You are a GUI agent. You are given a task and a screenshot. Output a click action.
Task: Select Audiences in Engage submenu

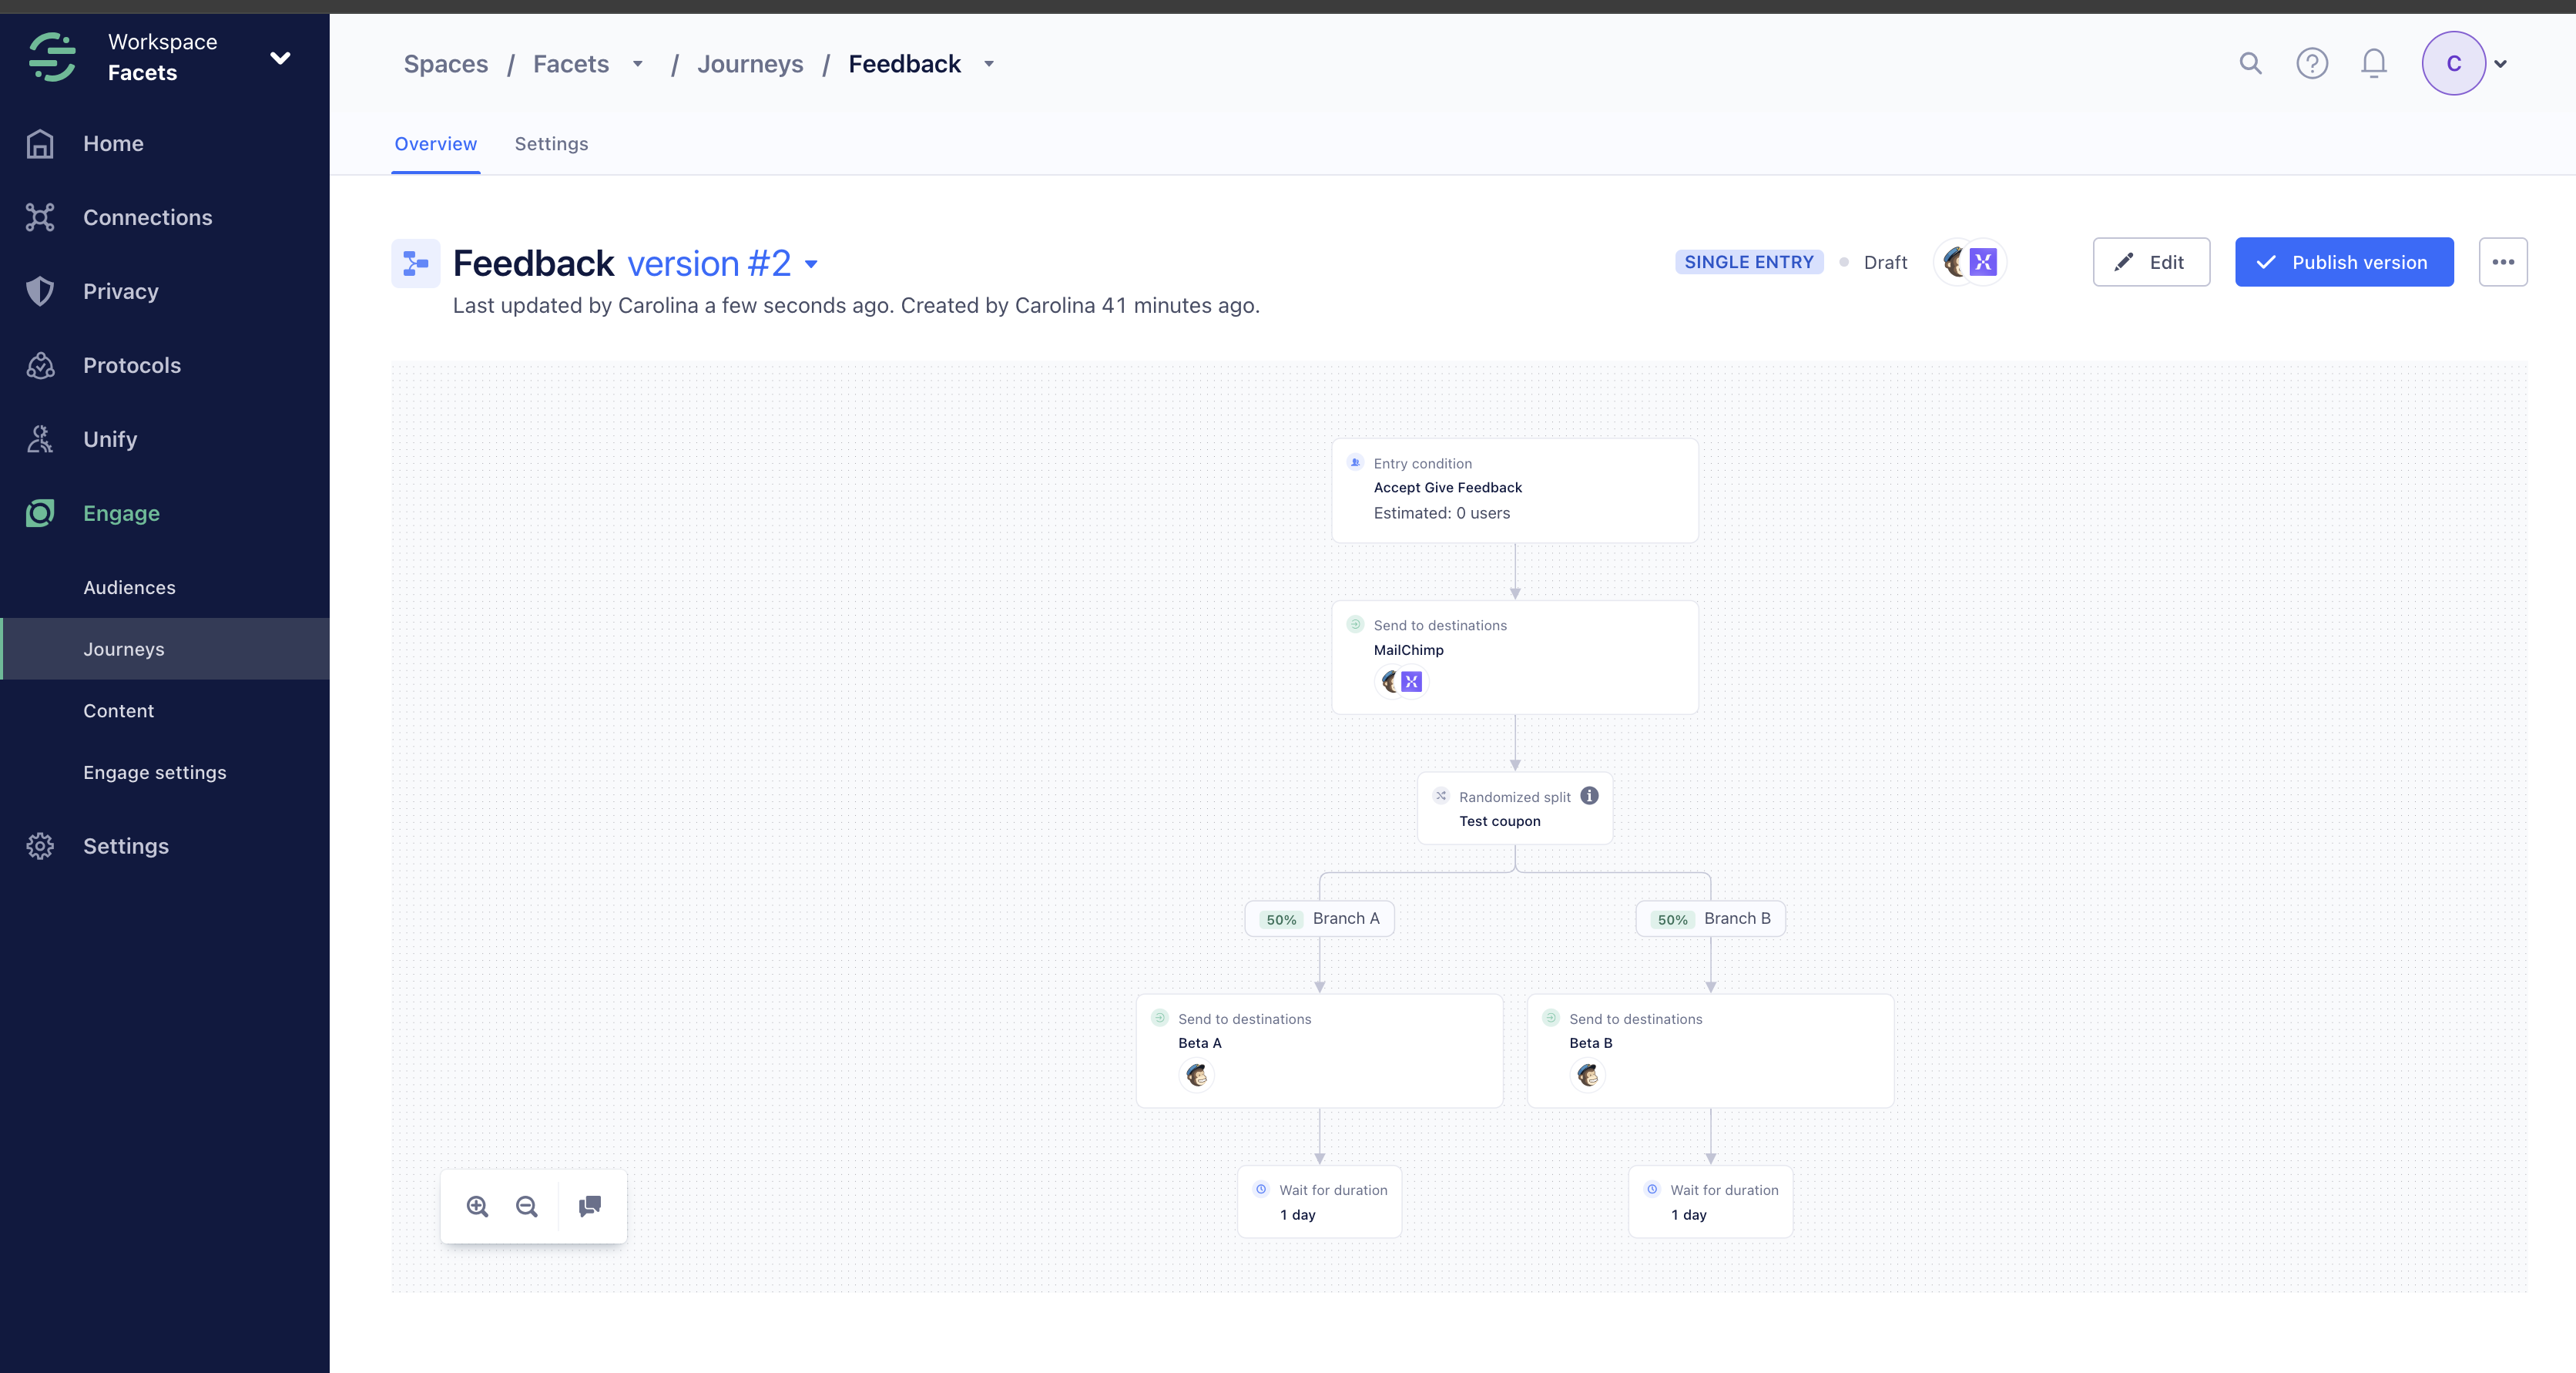129,588
